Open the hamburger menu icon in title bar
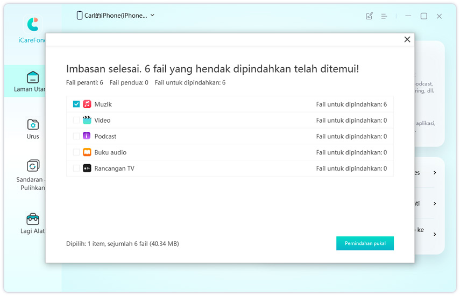The height and width of the screenshot is (296, 460). (384, 16)
